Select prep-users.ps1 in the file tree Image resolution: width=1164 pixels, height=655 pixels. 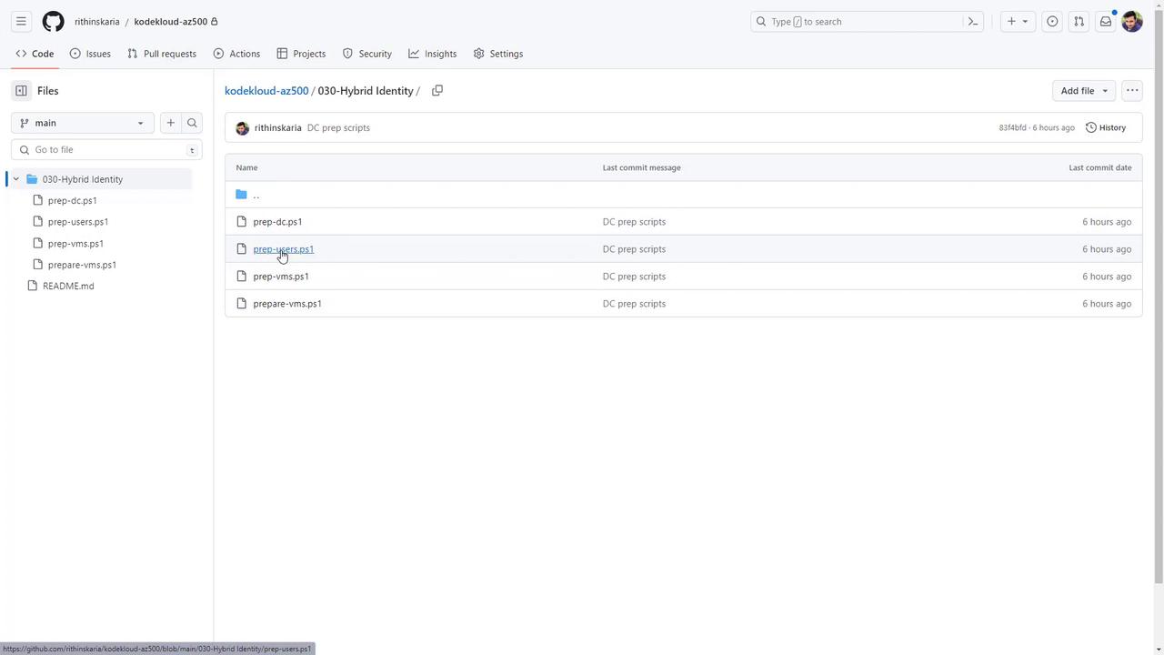78,222
